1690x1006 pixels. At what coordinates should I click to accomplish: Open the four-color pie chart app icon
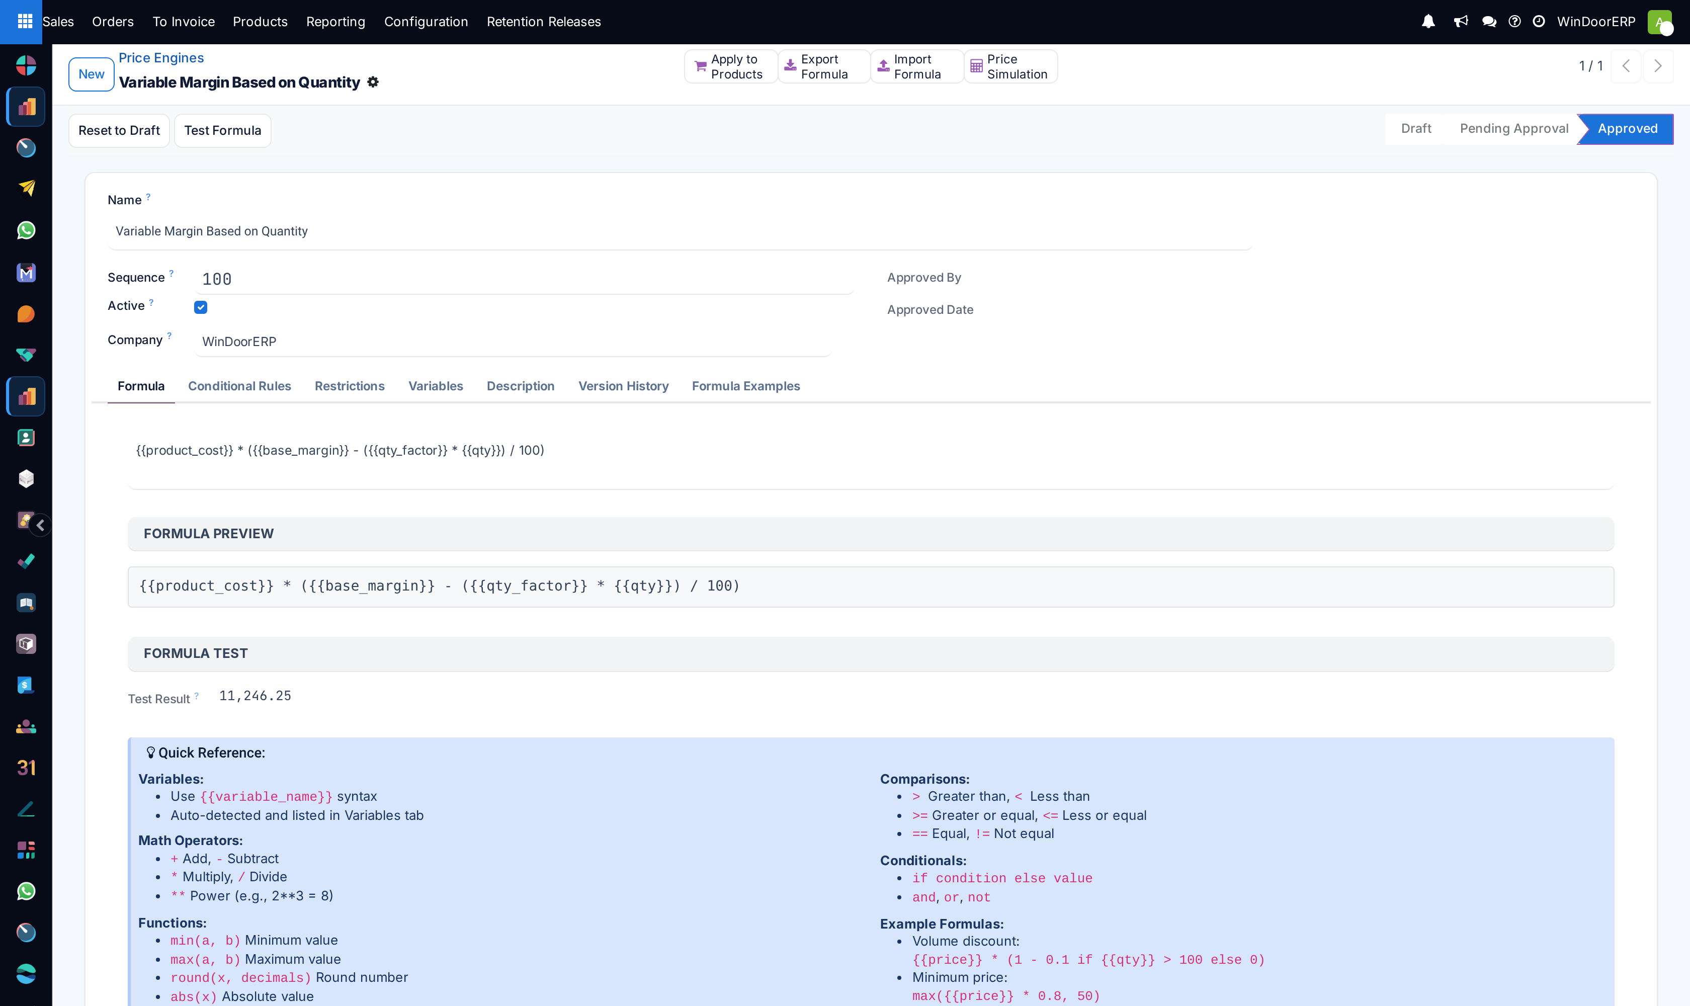[26, 65]
